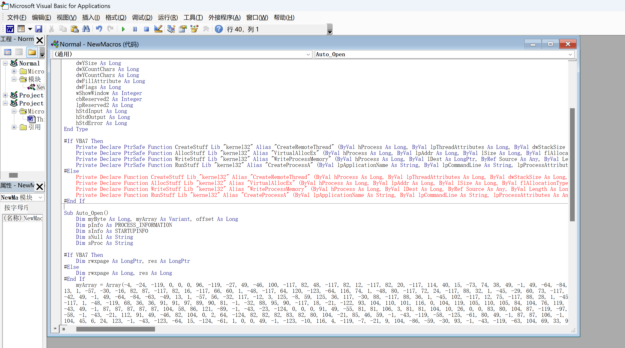Image resolution: width=625 pixels, height=348 pixels.
Task: Collapse the Normal project tree node
Action: click(5, 63)
